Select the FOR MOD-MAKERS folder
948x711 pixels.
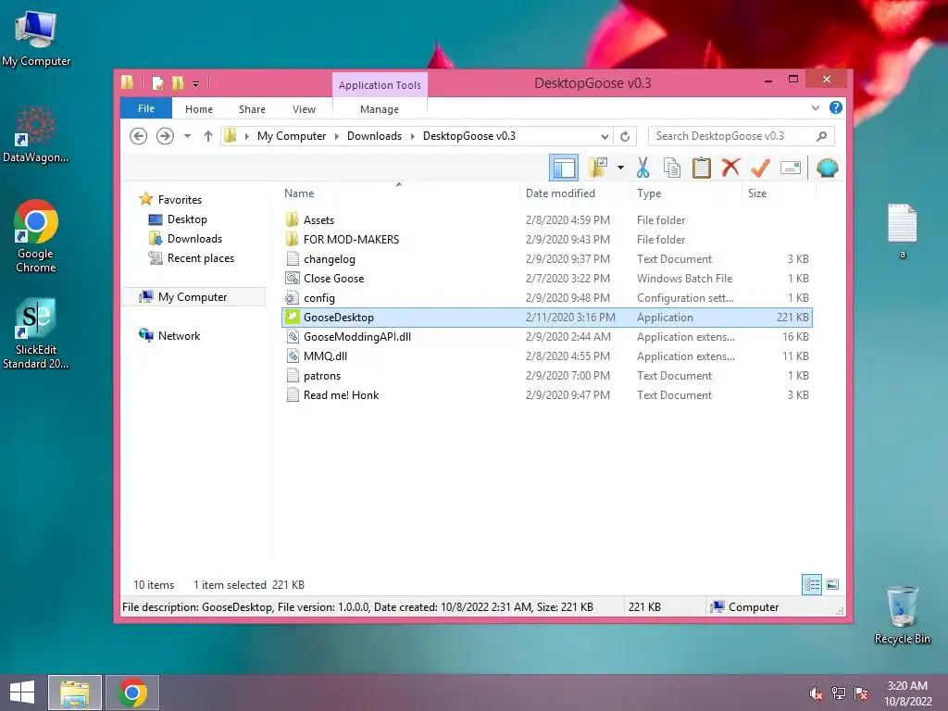pyautogui.click(x=546, y=240)
